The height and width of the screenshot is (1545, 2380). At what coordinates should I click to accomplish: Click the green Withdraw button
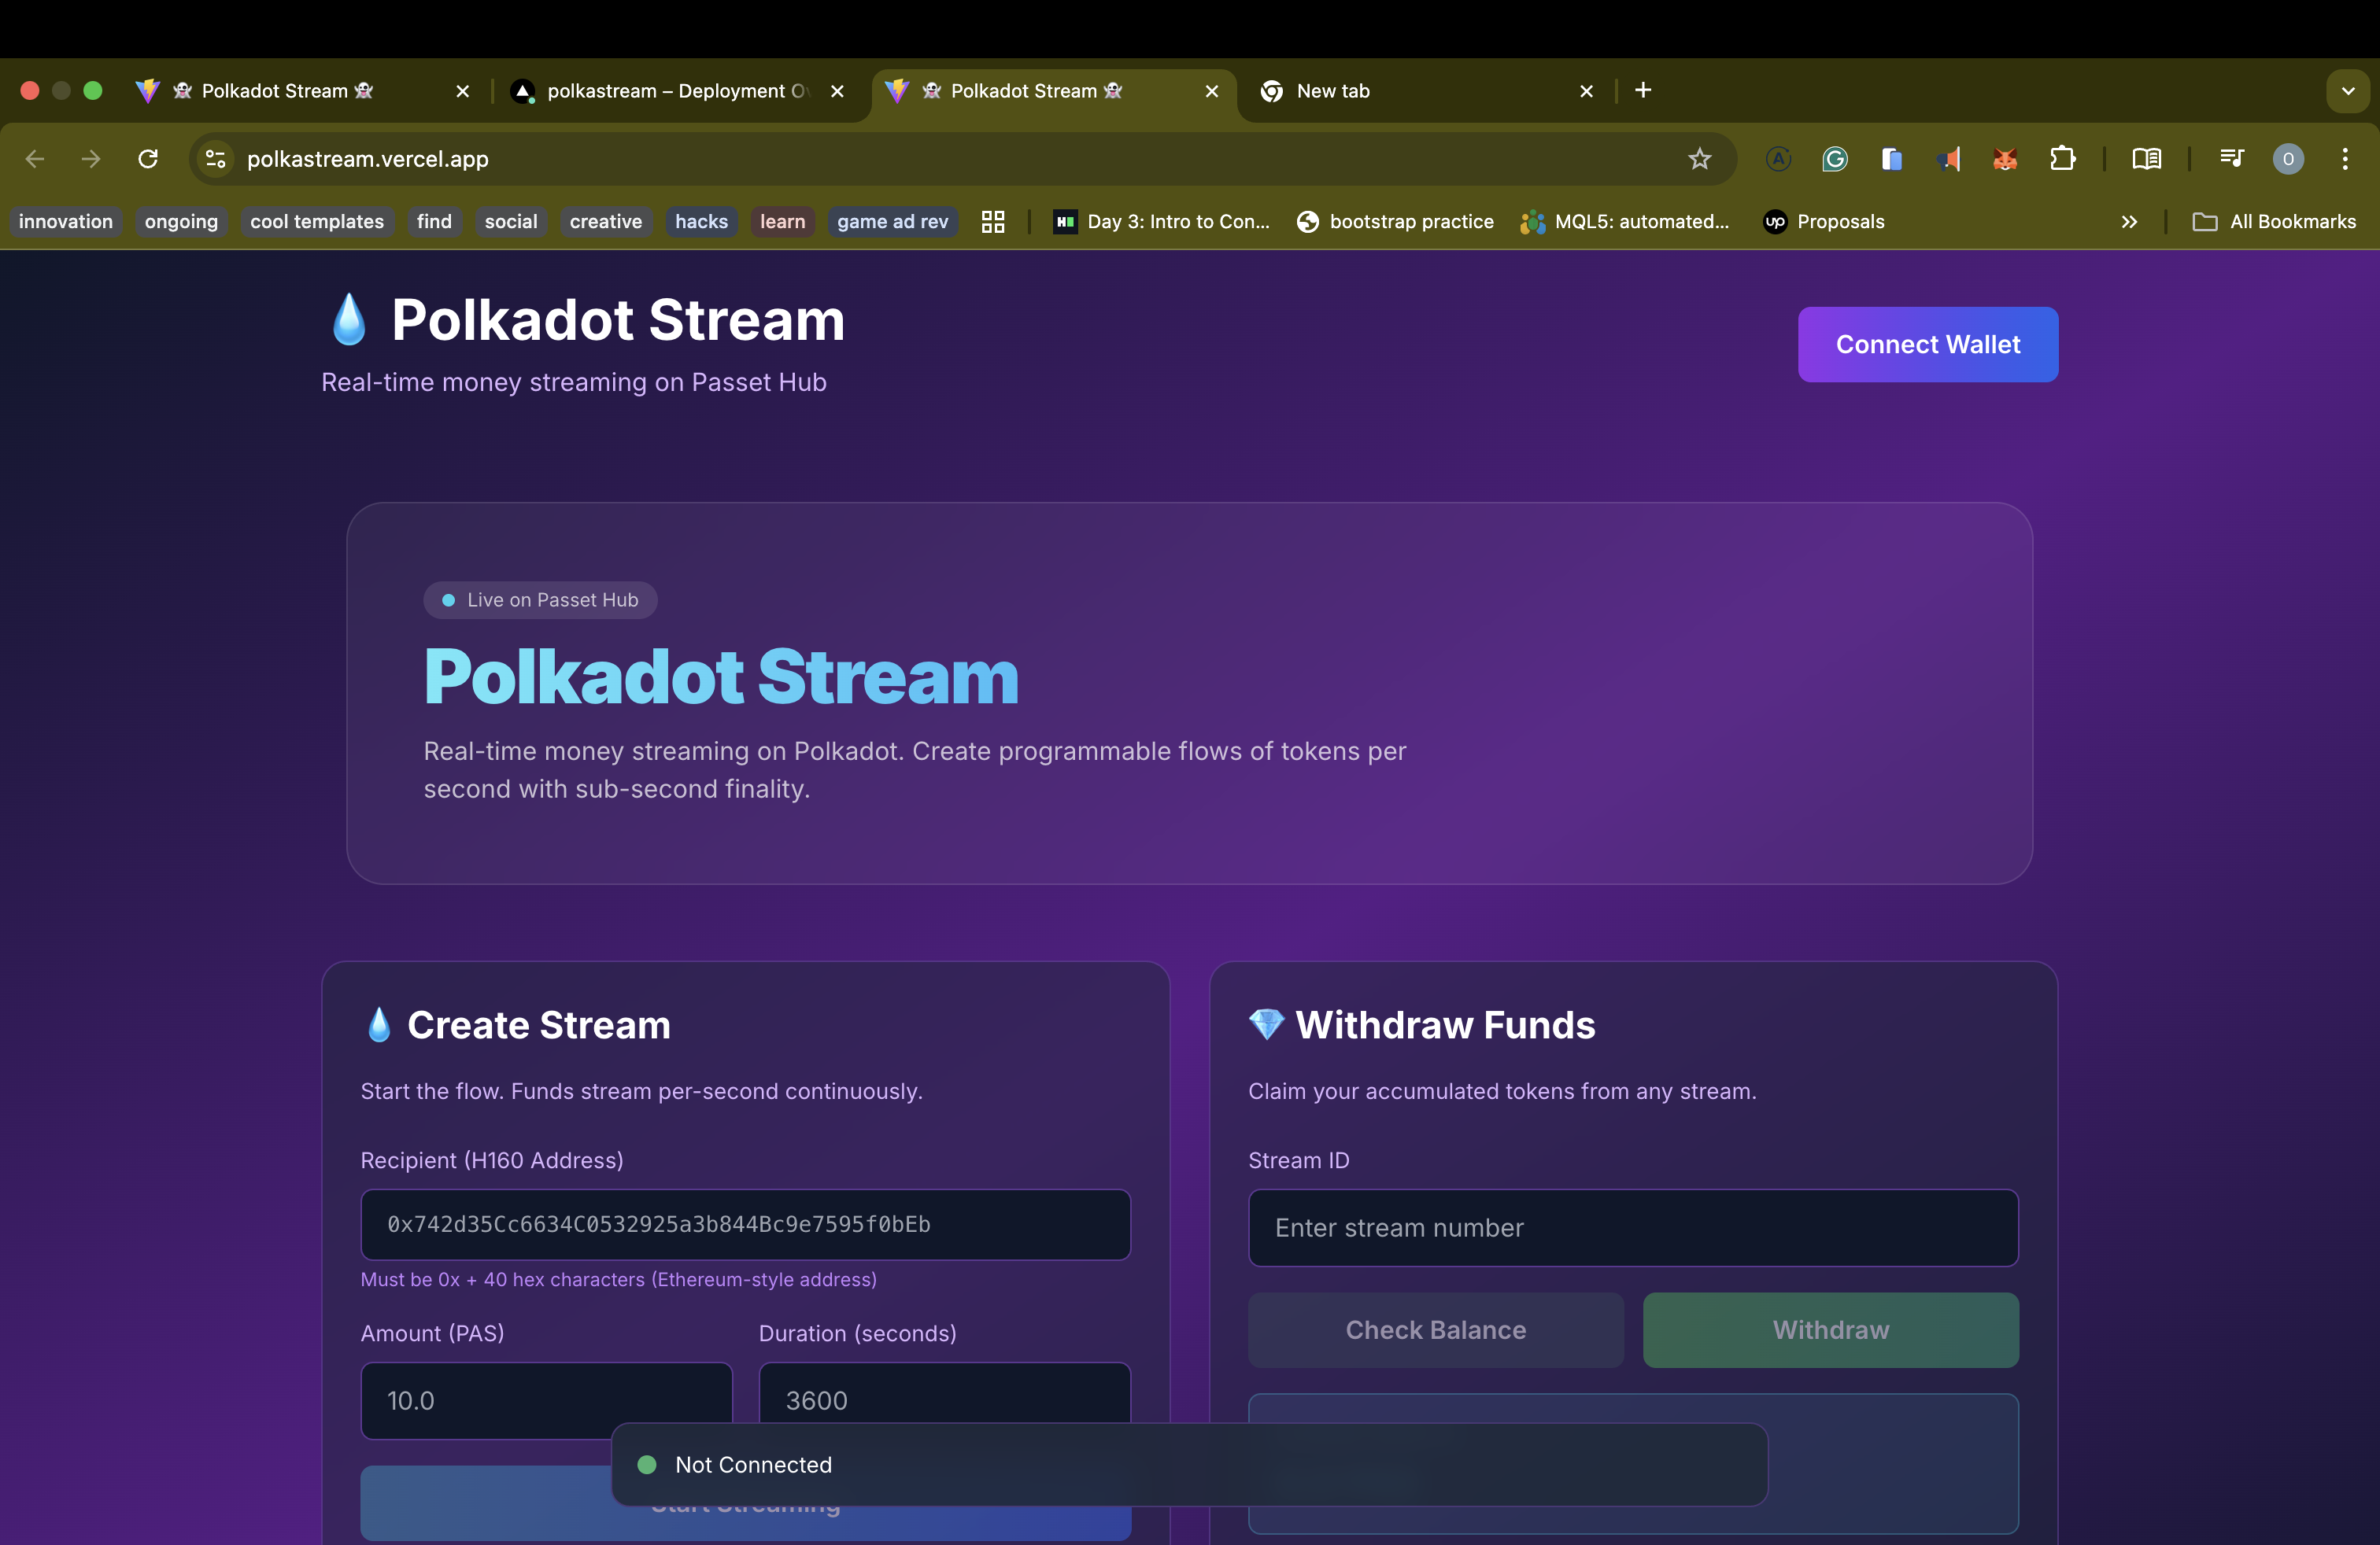pyautogui.click(x=1830, y=1330)
